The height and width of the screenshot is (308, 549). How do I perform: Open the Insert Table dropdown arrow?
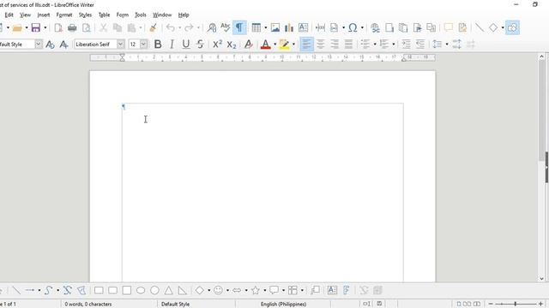[x=265, y=27]
